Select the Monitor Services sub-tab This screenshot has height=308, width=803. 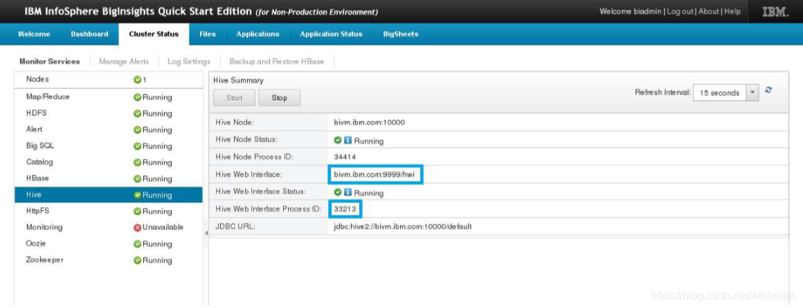50,61
